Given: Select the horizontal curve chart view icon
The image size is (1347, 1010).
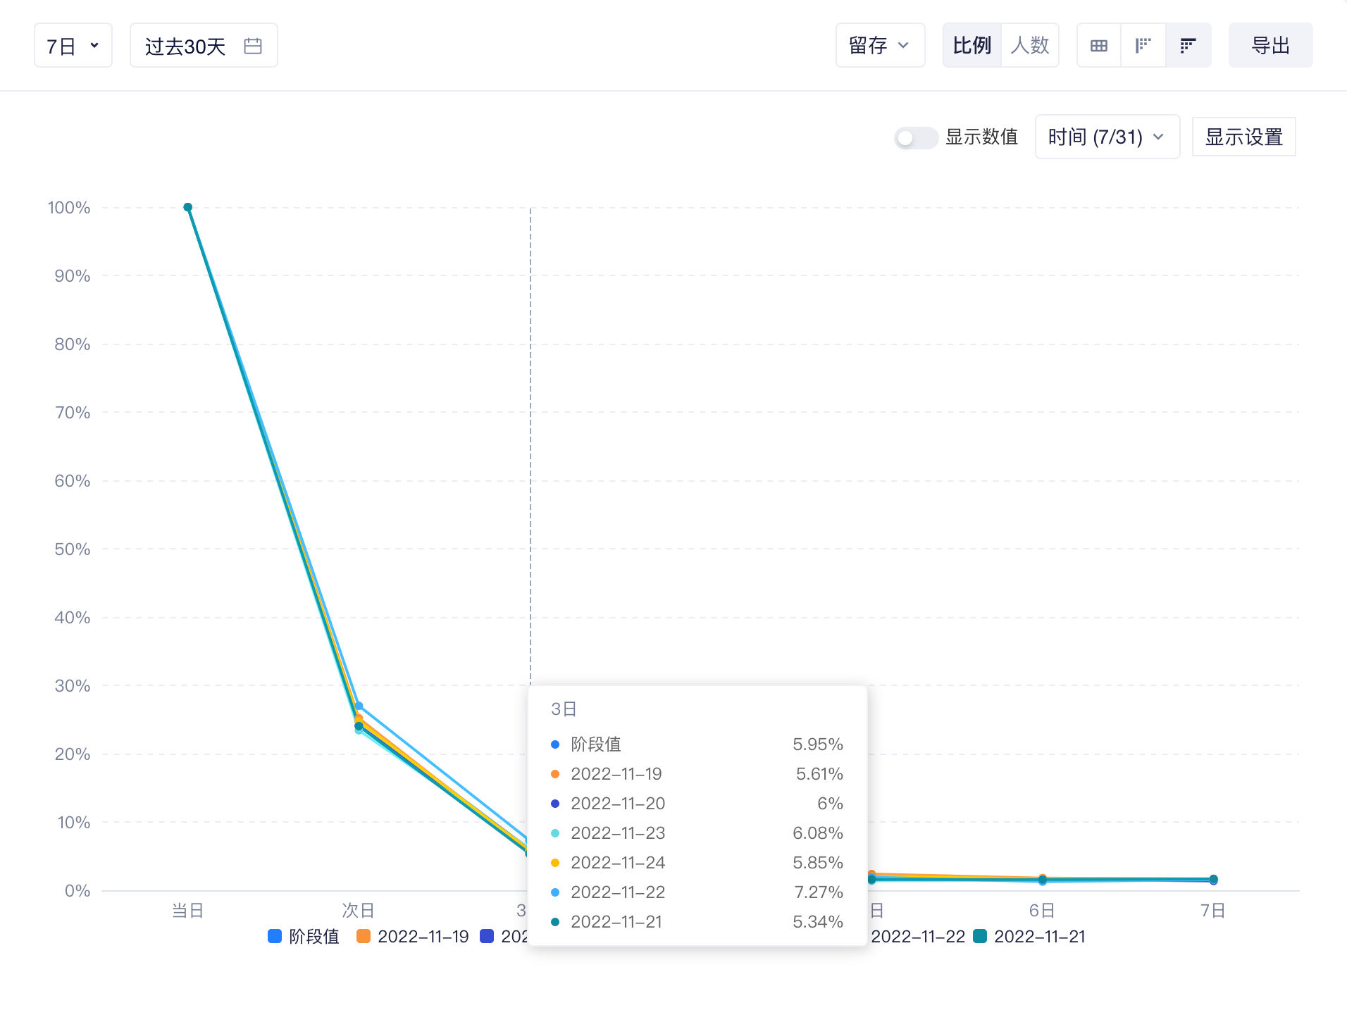Looking at the screenshot, I should [x=1188, y=46].
